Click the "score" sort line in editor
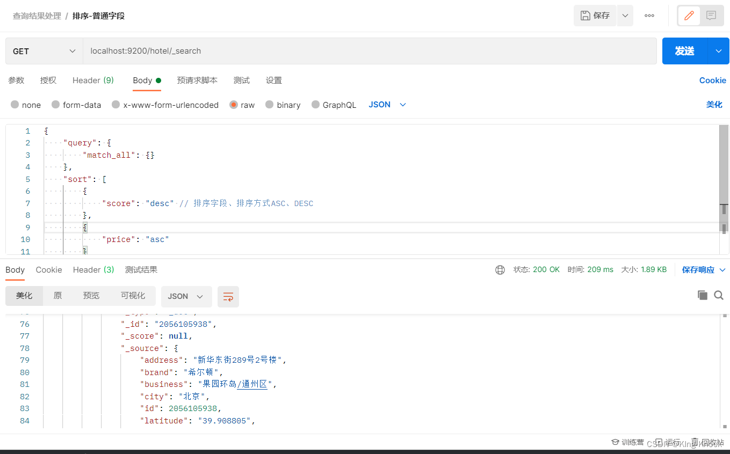Image resolution: width=730 pixels, height=454 pixels. pos(207,203)
